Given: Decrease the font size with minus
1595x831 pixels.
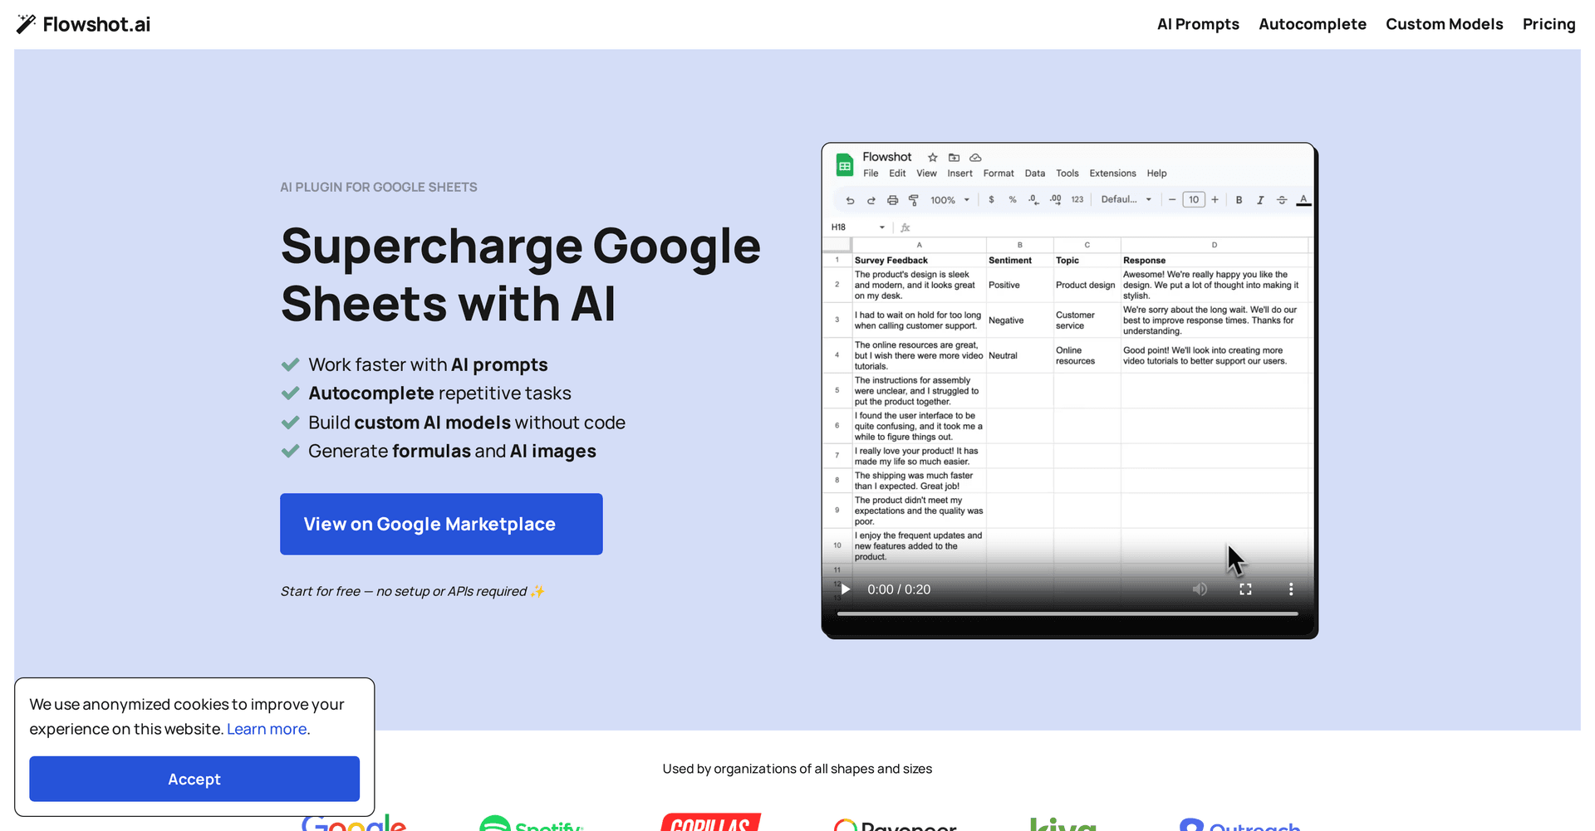Looking at the screenshot, I should pos(1172,200).
